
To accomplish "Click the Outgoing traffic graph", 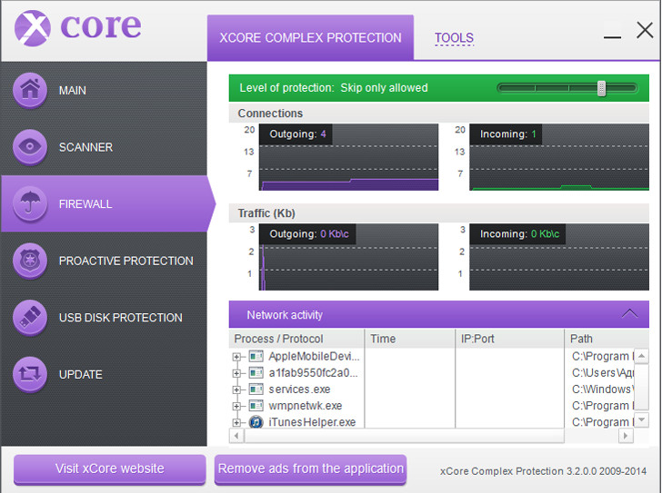I will pos(349,257).
